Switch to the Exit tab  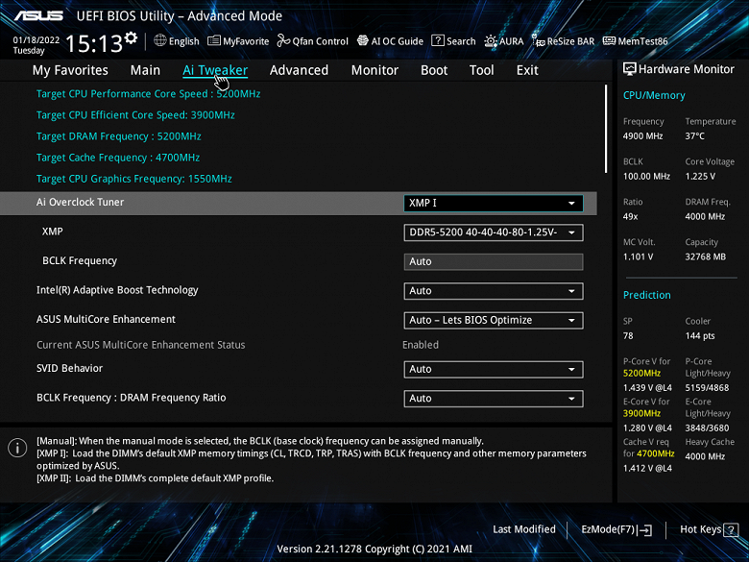(x=527, y=70)
